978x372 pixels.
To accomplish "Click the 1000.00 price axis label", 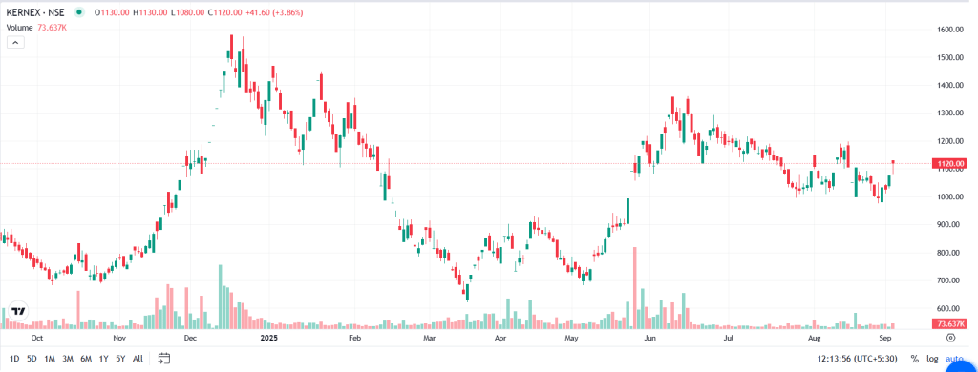I will tap(949, 196).
